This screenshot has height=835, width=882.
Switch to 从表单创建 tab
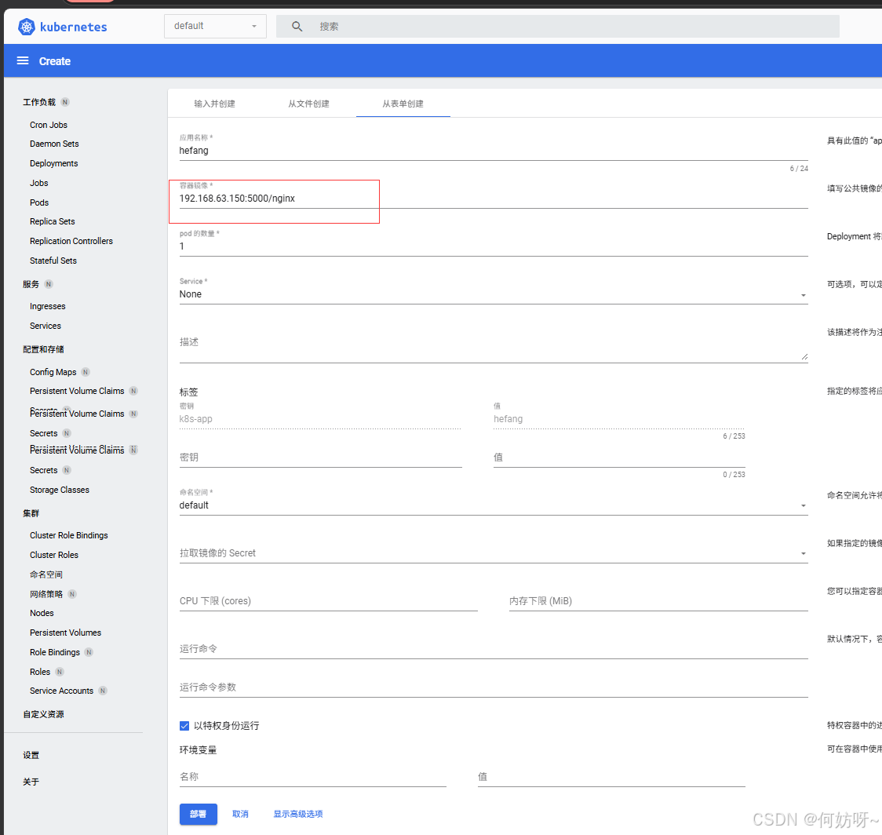pos(403,104)
